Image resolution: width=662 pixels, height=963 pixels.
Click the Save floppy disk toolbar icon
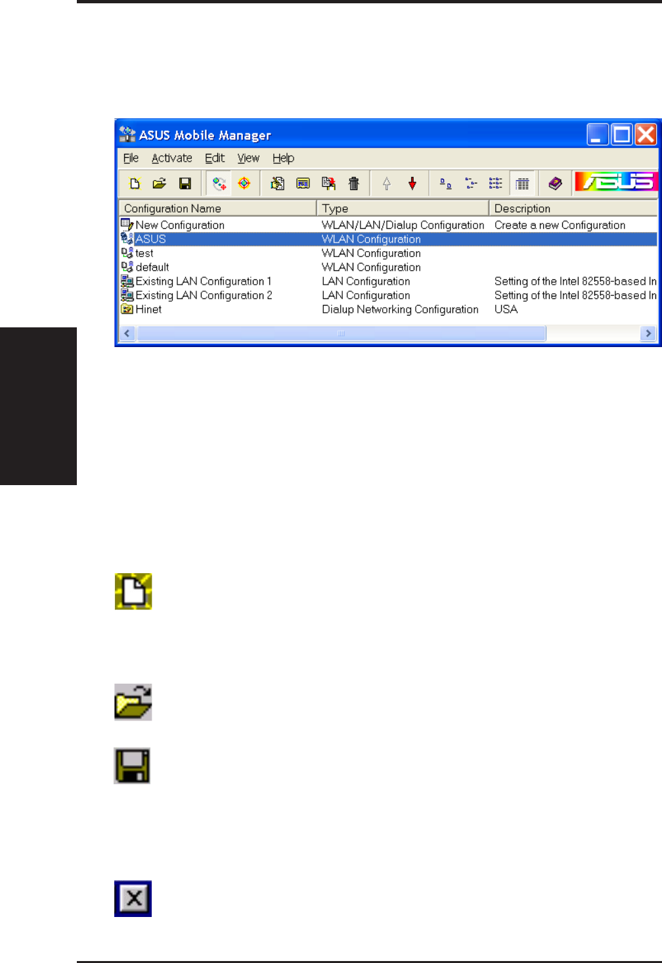(185, 183)
